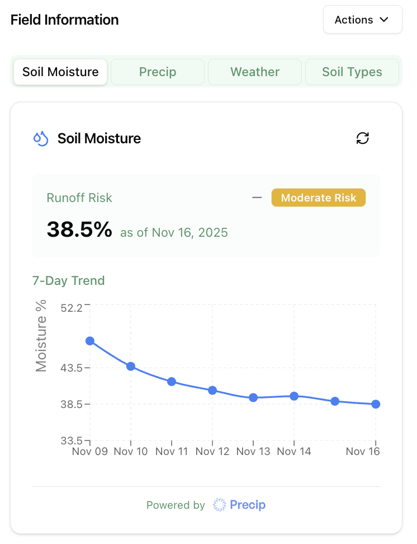Viewport: 417px width, 544px height.
Task: Select the Nov 16 data point on the chart
Action: 375,404
